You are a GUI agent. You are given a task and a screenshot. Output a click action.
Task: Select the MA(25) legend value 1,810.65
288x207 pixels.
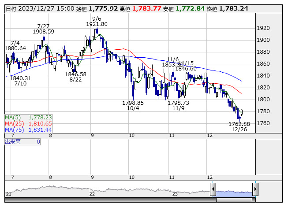click(x=40, y=124)
